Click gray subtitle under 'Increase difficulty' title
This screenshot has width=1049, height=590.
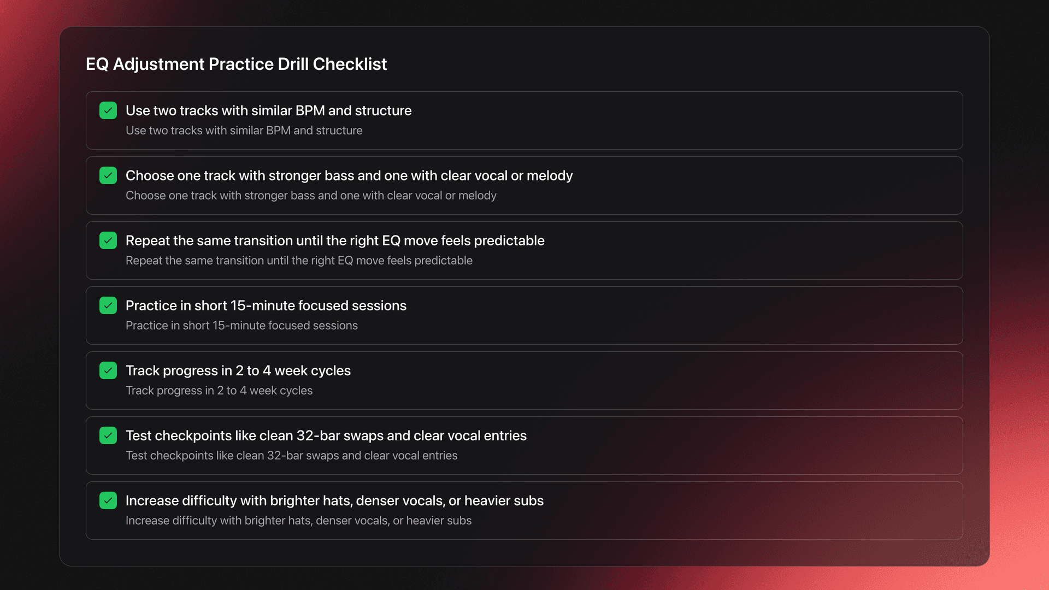pyautogui.click(x=298, y=521)
